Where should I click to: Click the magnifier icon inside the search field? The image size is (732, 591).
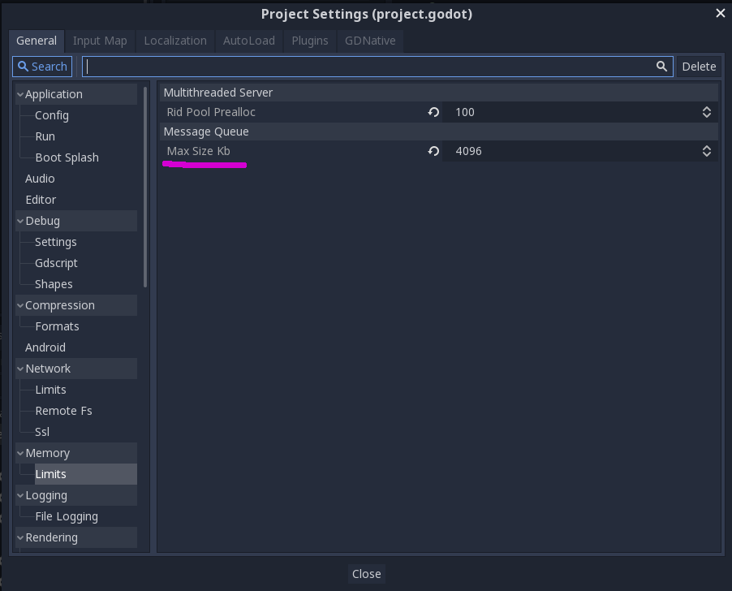661,67
